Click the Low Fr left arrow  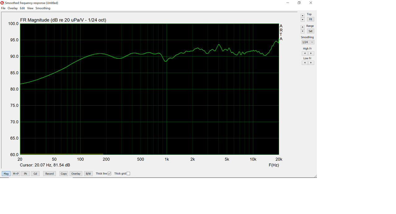coord(305,63)
